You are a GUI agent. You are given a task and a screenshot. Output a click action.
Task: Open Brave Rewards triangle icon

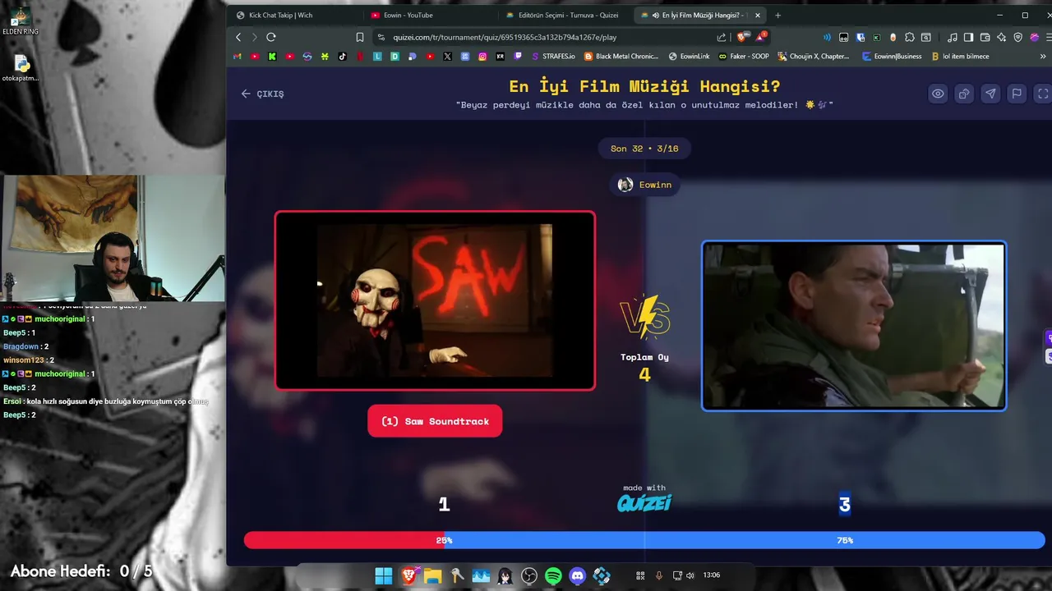(x=761, y=37)
